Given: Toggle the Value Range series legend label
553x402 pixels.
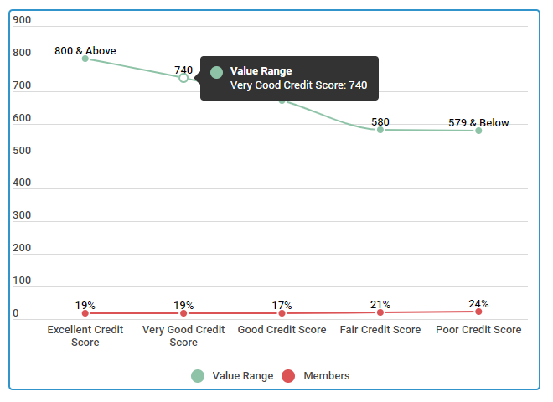Looking at the screenshot, I should coord(243,376).
